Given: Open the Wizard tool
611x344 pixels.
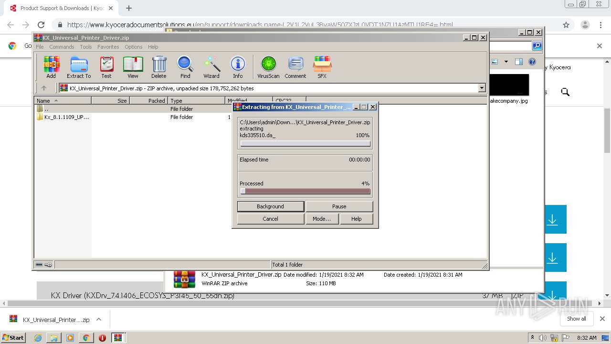Looking at the screenshot, I should pos(211,67).
